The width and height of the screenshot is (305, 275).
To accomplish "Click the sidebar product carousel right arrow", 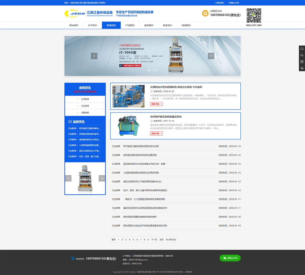I will point(102,178).
